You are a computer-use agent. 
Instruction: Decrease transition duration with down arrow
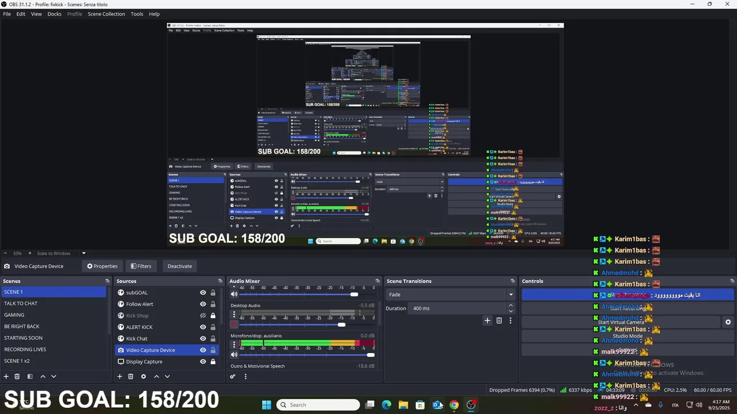pyautogui.click(x=510, y=311)
